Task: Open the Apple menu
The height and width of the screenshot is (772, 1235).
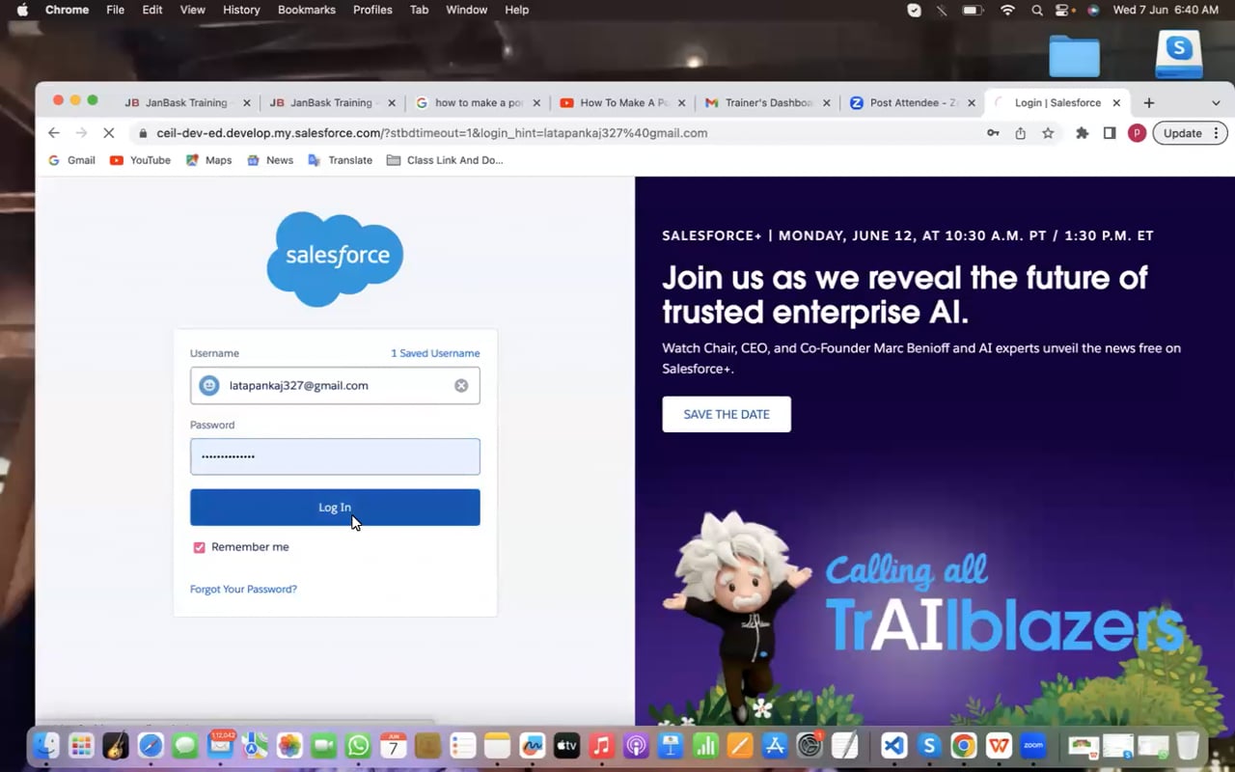Action: (x=22, y=10)
